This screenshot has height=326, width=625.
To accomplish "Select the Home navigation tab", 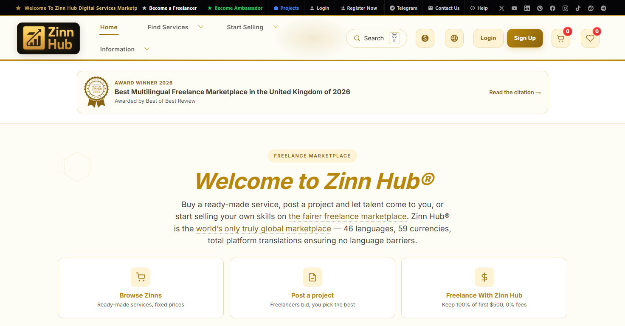I will pos(109,27).
